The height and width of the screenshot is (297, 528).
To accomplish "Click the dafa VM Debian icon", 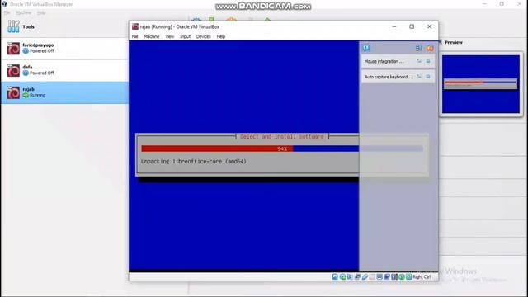I will pos(13,71).
